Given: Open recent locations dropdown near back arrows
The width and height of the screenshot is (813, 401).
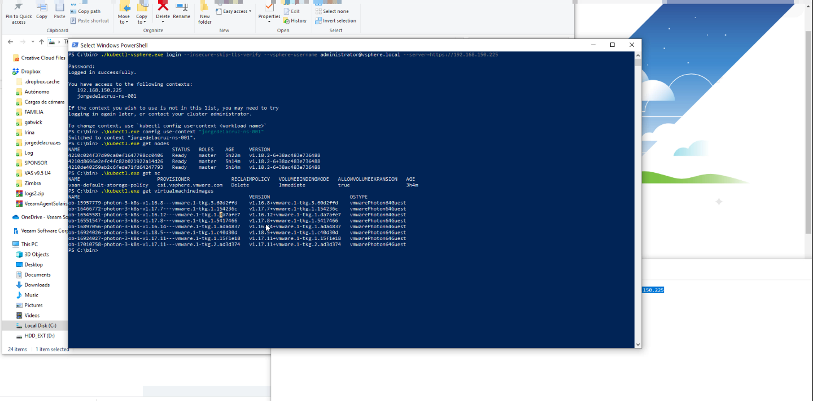Looking at the screenshot, I should 33,42.
